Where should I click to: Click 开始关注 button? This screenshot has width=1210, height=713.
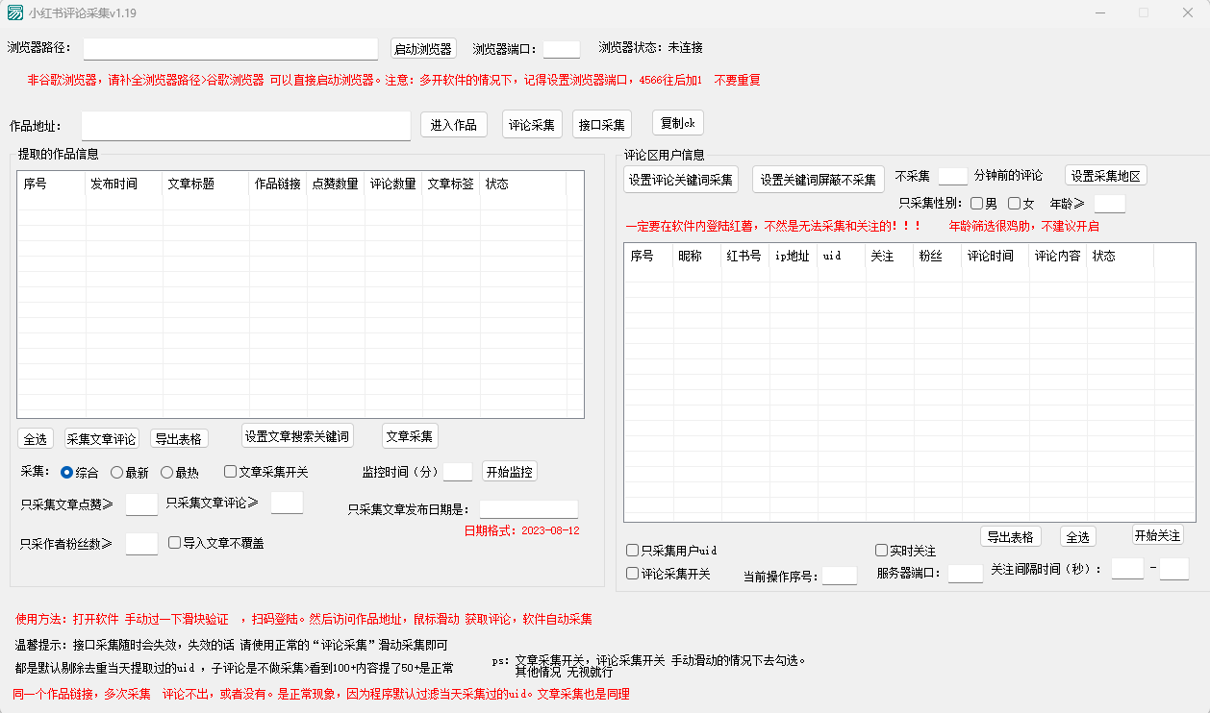tap(1157, 535)
